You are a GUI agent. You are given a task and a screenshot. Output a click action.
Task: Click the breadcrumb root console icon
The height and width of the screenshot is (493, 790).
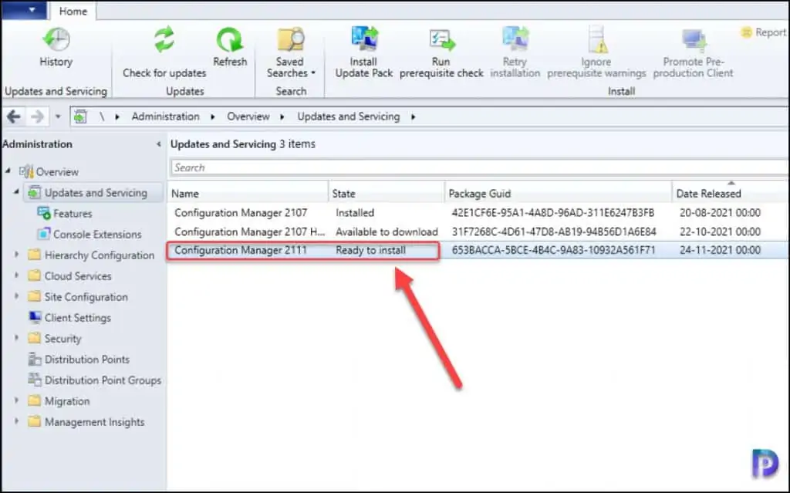[x=80, y=117]
